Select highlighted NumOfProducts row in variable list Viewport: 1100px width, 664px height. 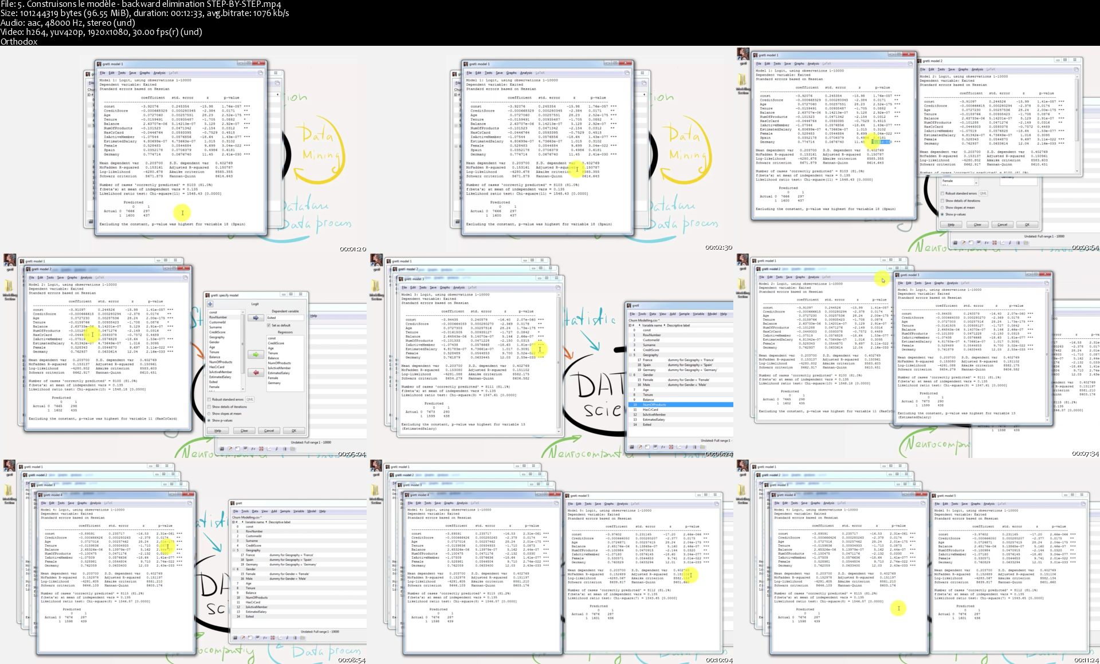[x=655, y=405]
